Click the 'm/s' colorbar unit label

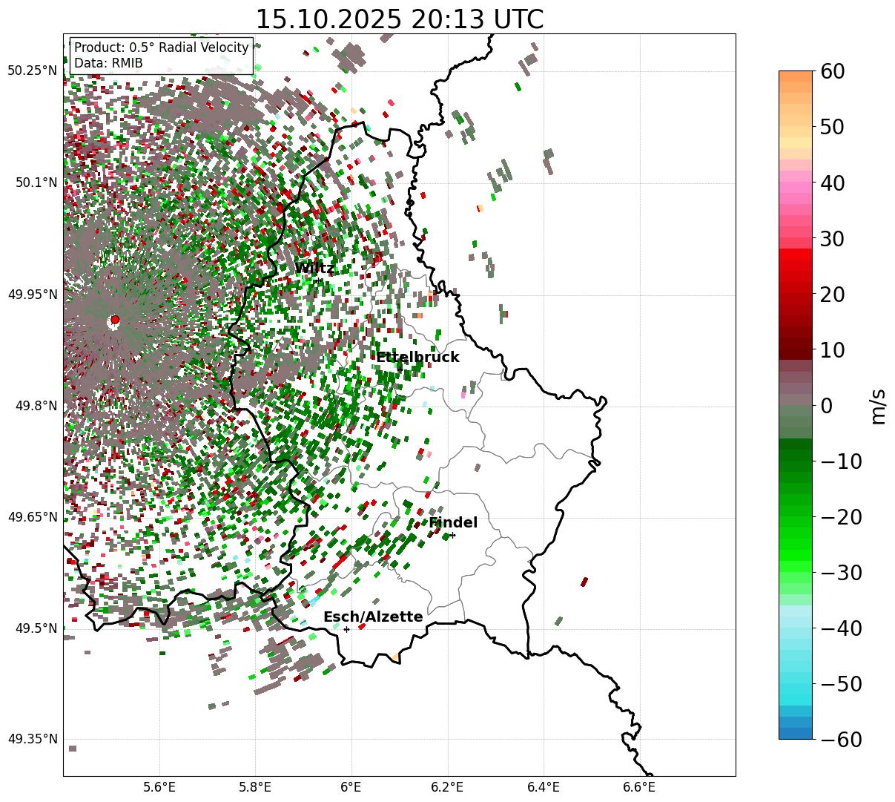pyautogui.click(x=878, y=405)
